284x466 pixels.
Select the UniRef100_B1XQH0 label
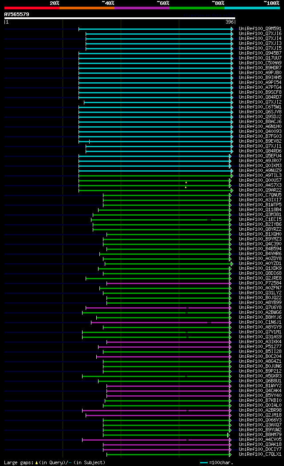[x=260, y=234]
